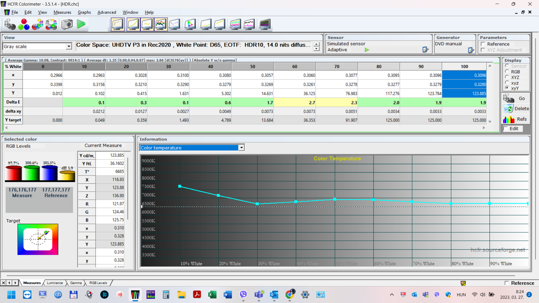Open the CIE diagram graph icon
The height and width of the screenshot is (303, 539).
pos(190,24)
